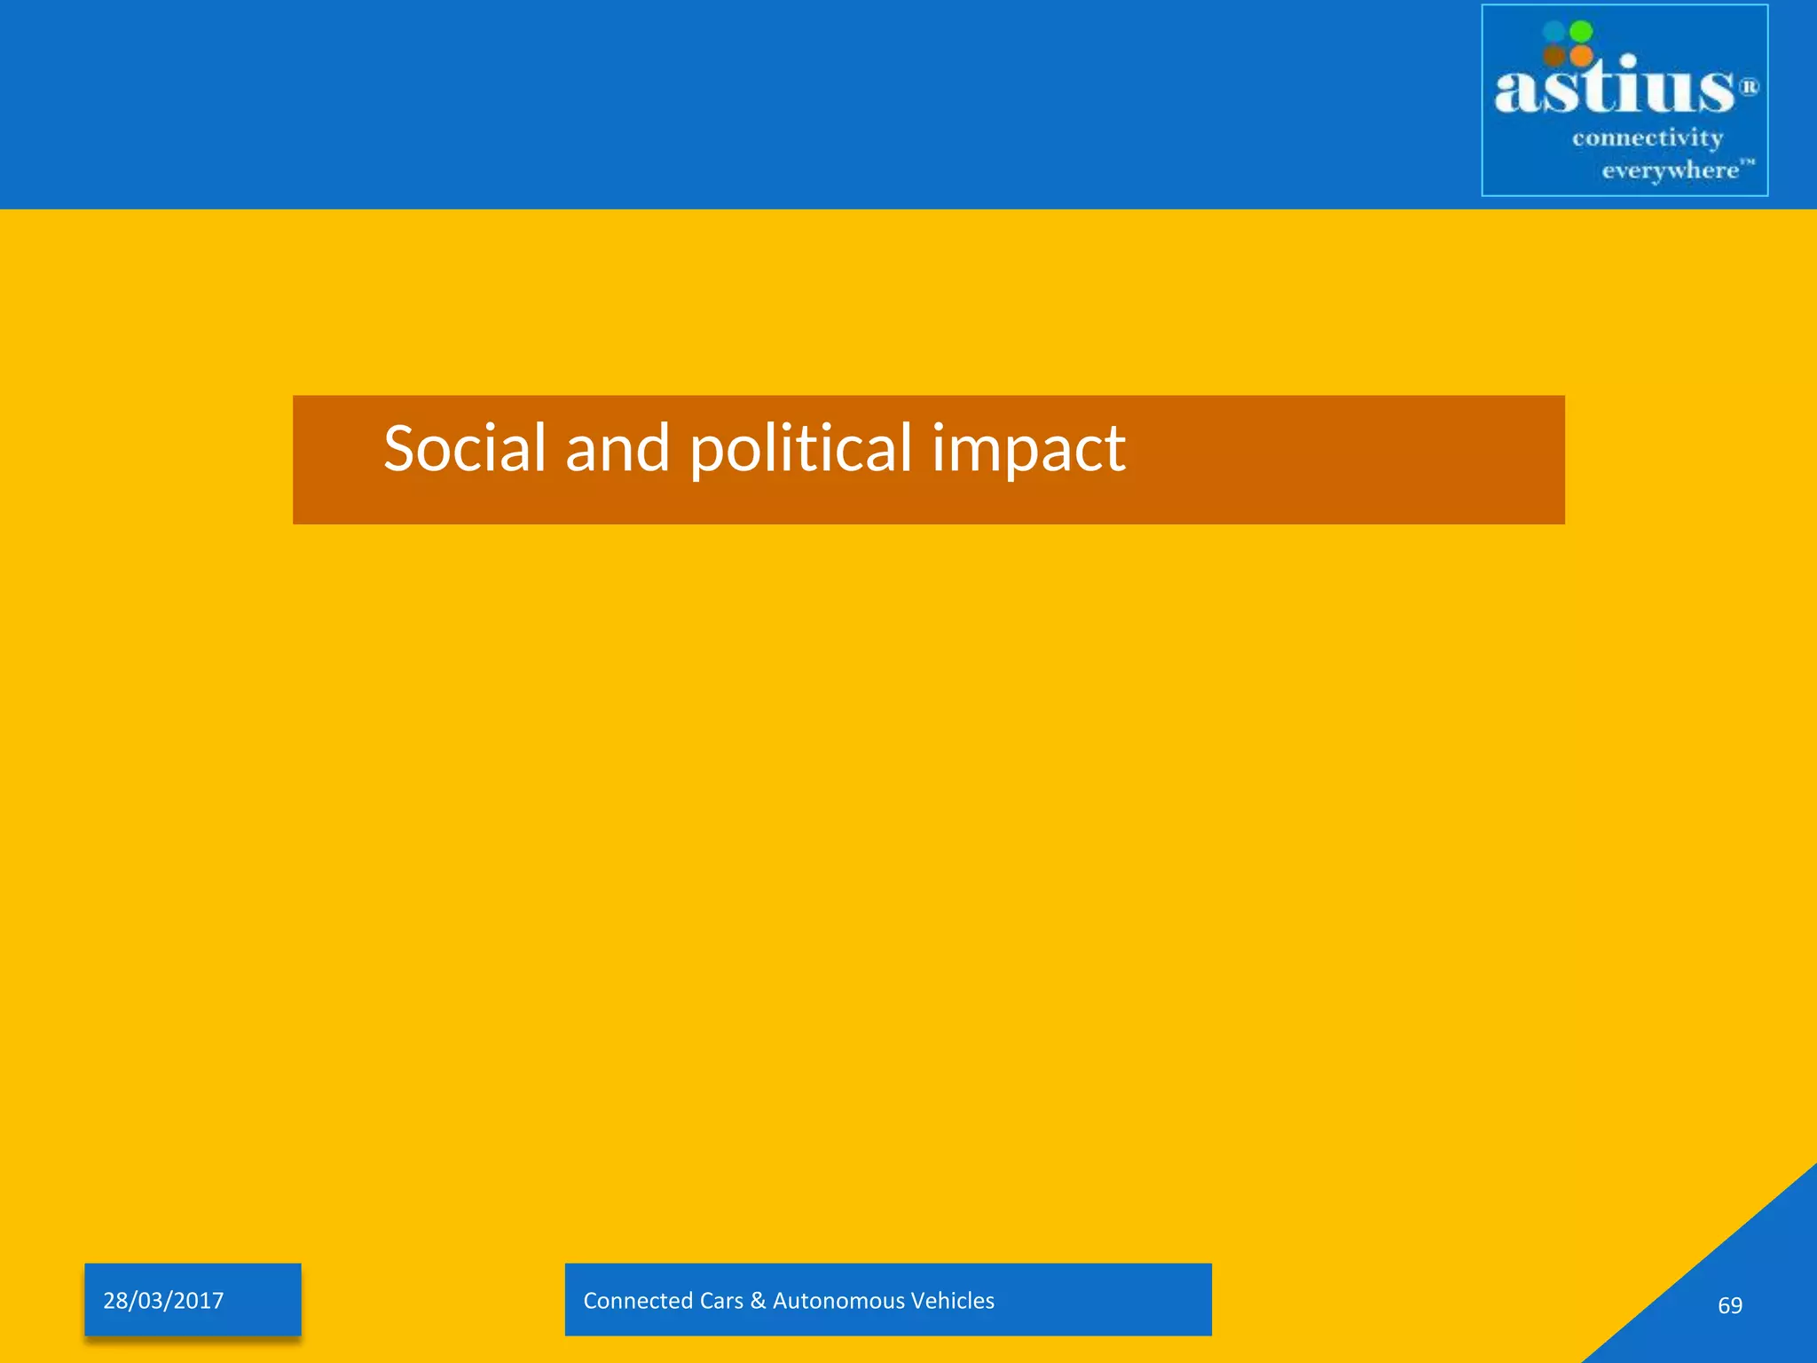Click the date 28/03/2017 in the footer

click(163, 1300)
